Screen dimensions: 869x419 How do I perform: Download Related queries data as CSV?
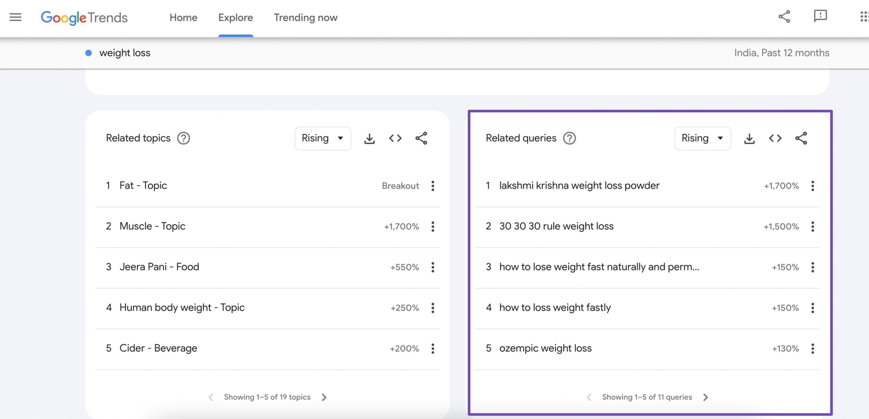click(x=749, y=138)
